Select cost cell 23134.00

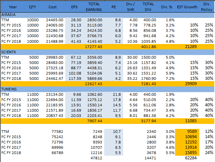(x=55, y=94)
